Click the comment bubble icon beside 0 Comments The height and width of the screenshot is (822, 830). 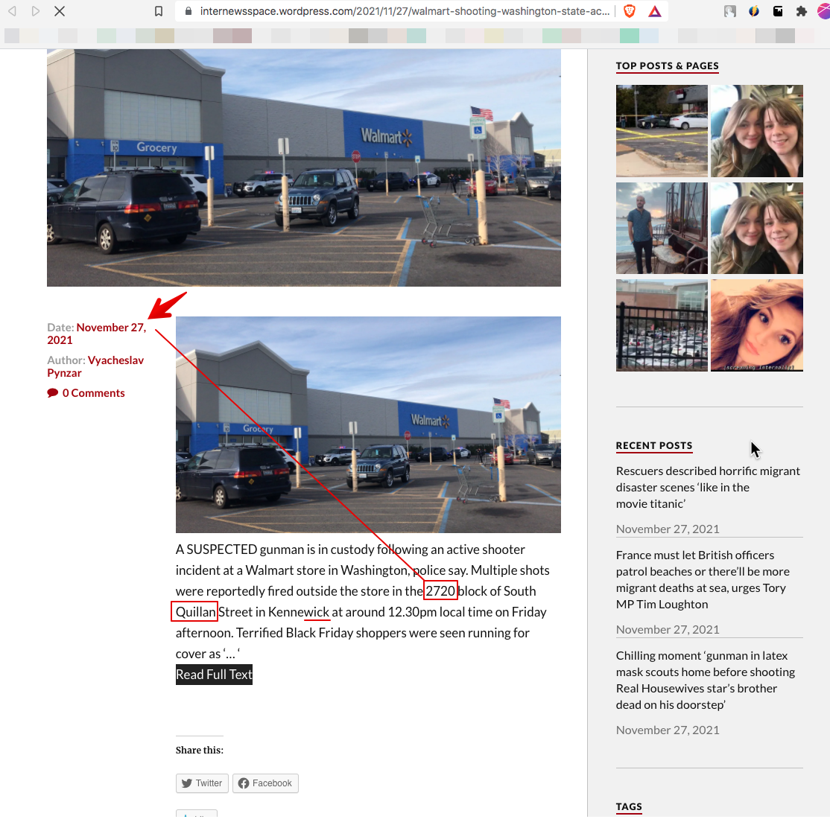tap(52, 393)
